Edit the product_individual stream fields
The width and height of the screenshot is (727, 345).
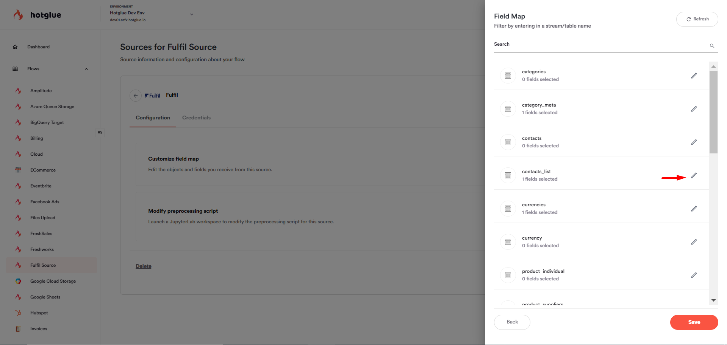click(694, 275)
